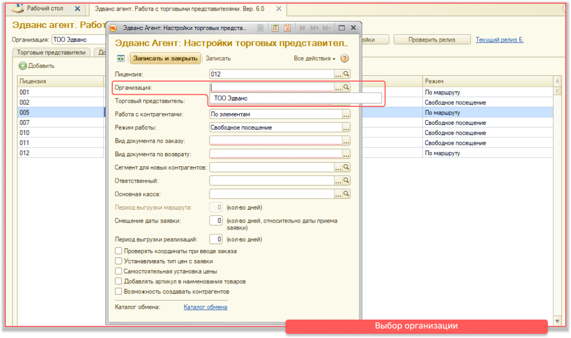
Task: Click into the Организация input field
Action: [272, 87]
